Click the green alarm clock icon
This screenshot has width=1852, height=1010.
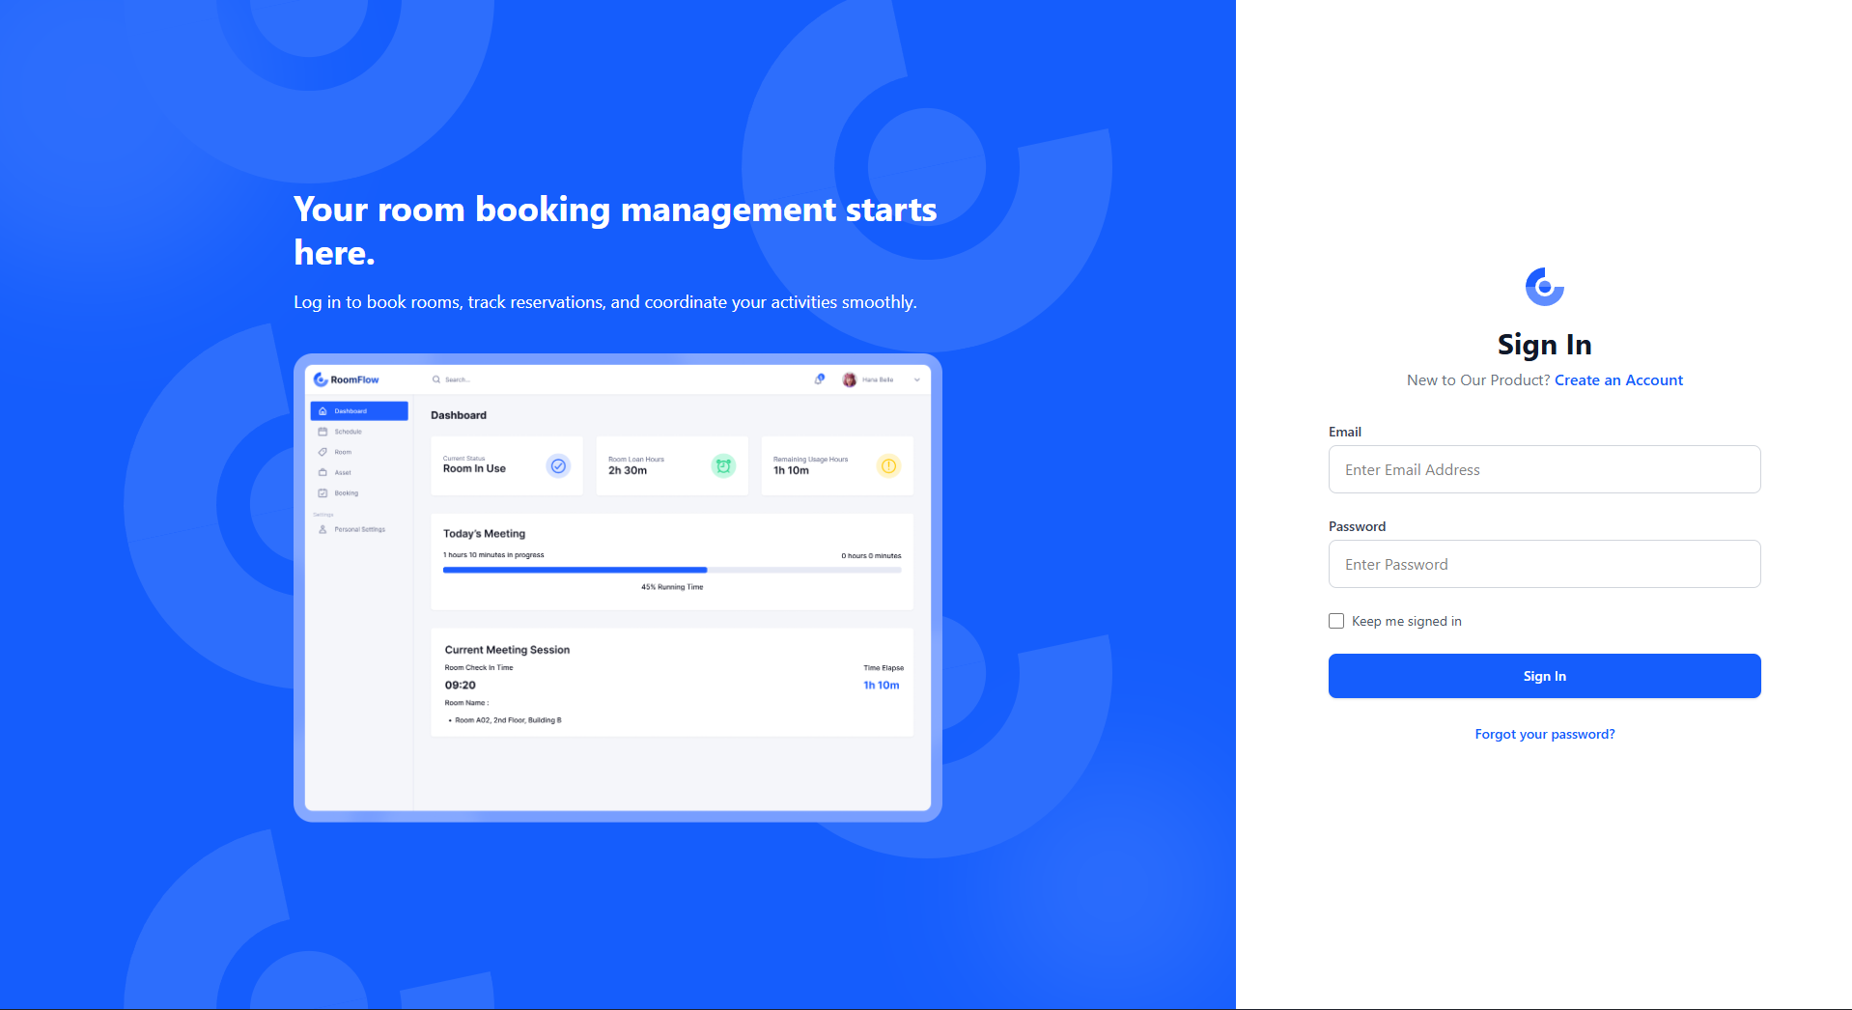[x=723, y=466]
